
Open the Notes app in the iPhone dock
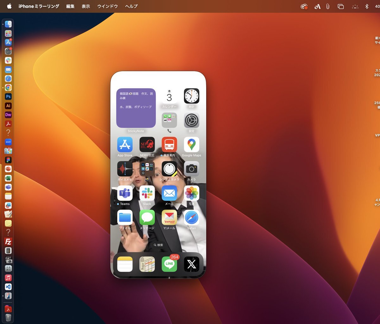(x=125, y=264)
